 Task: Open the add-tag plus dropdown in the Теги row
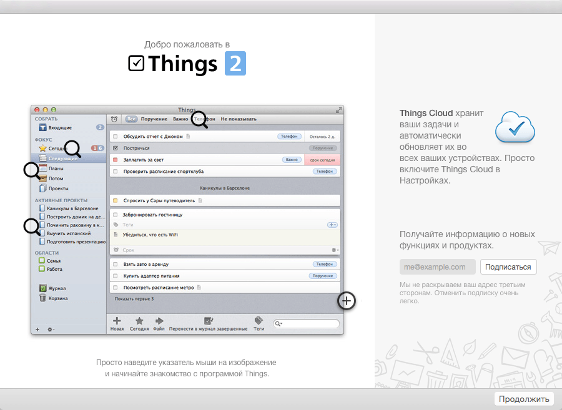coord(332,225)
